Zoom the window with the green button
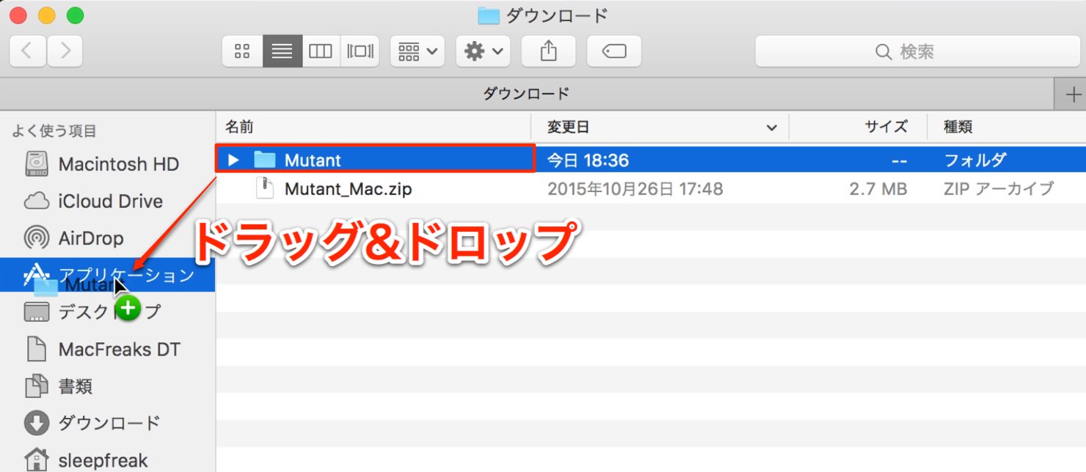The height and width of the screenshot is (472, 1086). pos(75,15)
